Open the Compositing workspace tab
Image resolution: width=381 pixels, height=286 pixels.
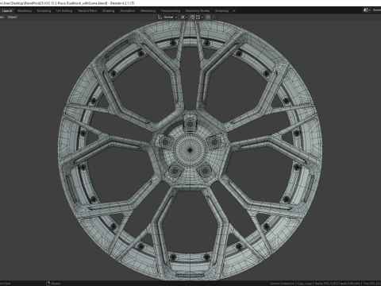pos(171,11)
